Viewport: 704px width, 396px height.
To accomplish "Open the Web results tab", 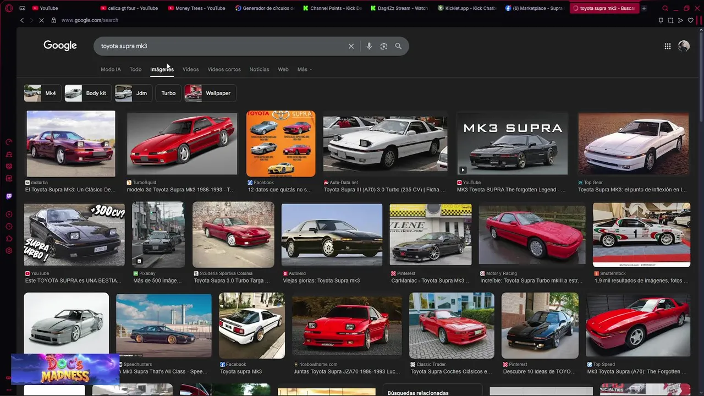I will pyautogui.click(x=283, y=69).
